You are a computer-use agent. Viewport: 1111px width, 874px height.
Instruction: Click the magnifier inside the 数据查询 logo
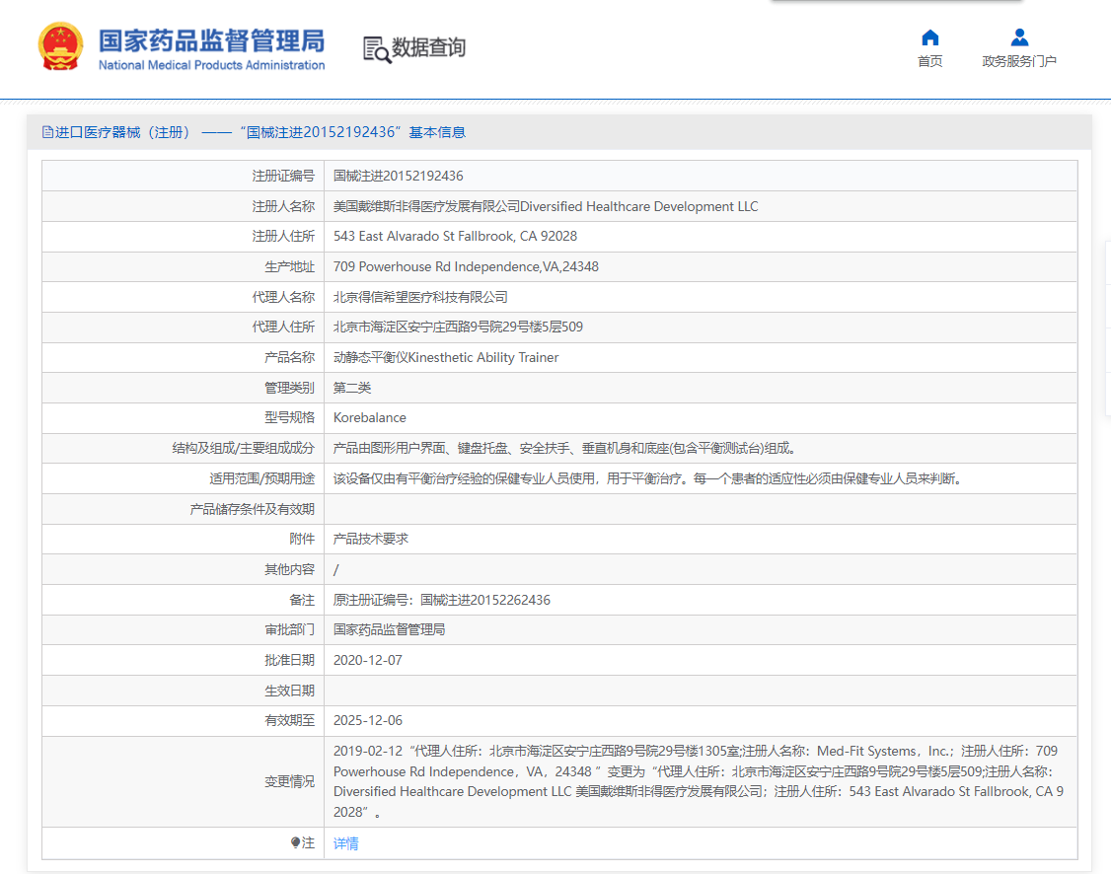point(380,52)
